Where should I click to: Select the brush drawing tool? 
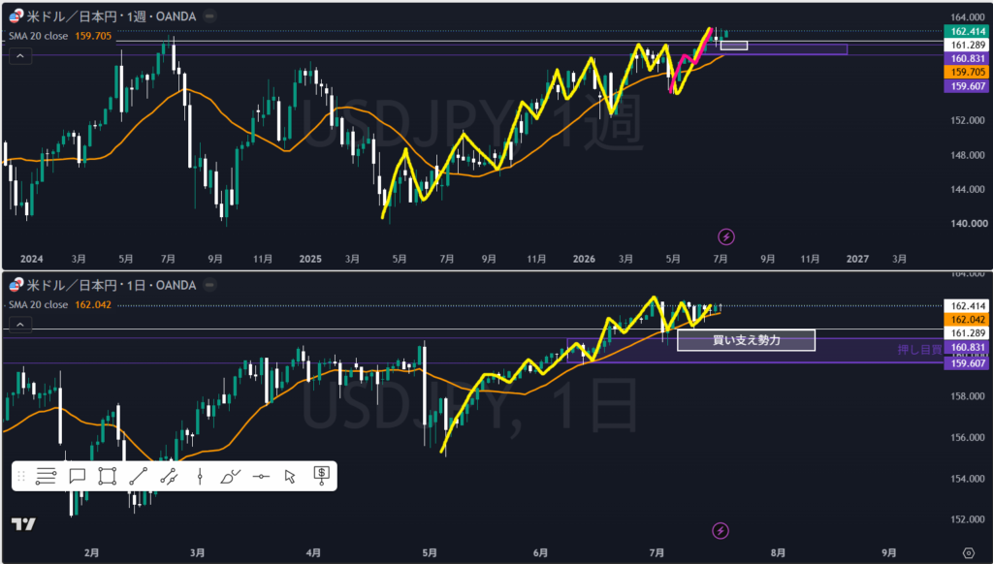point(230,476)
